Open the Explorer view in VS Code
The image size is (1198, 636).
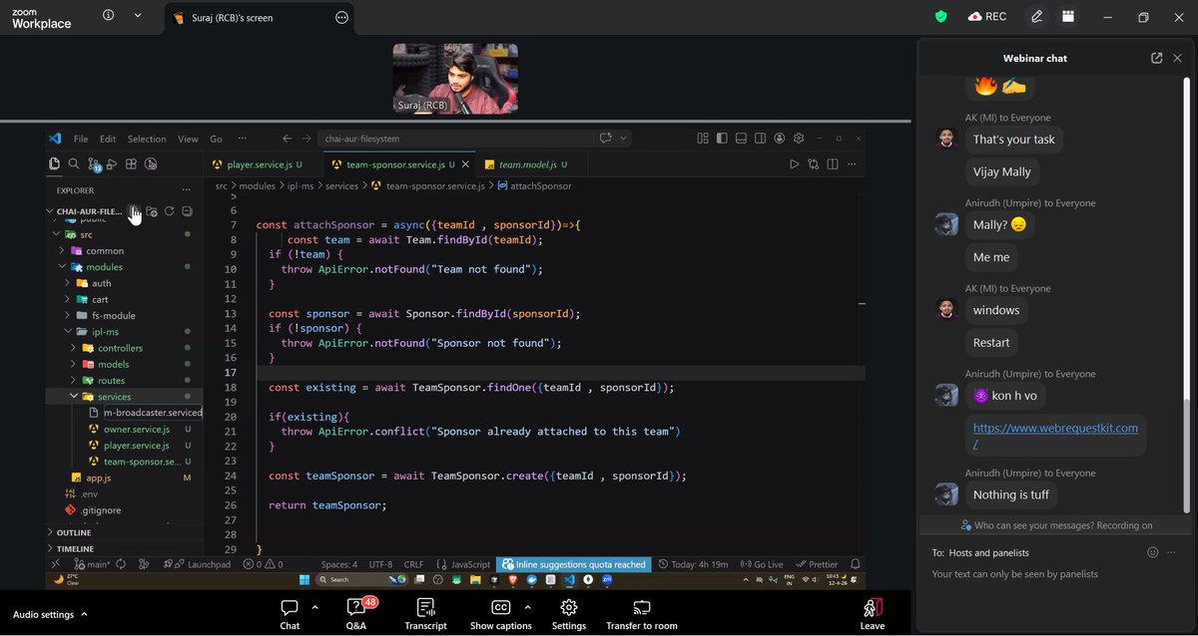click(x=54, y=164)
